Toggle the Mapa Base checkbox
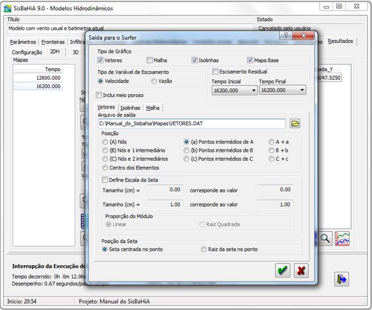The height and width of the screenshot is (310, 372). (x=250, y=60)
